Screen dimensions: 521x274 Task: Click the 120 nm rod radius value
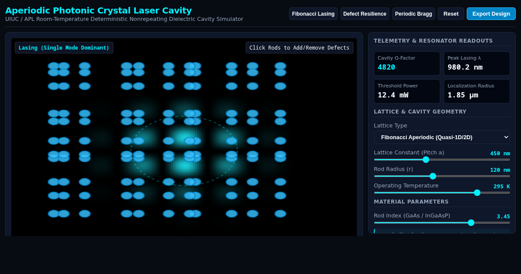[500, 170]
